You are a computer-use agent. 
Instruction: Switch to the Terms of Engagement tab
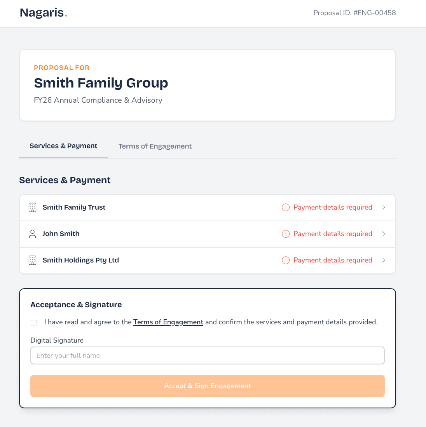pos(155,146)
